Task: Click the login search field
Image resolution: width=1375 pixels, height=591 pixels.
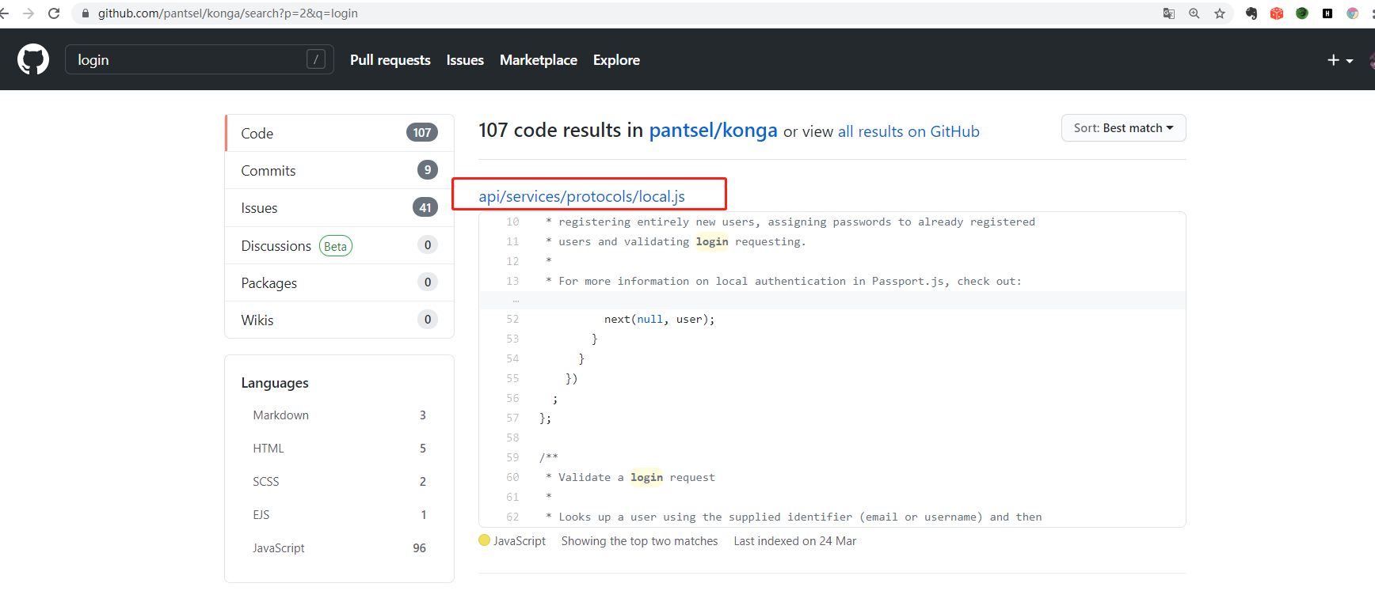Action: pyautogui.click(x=200, y=59)
